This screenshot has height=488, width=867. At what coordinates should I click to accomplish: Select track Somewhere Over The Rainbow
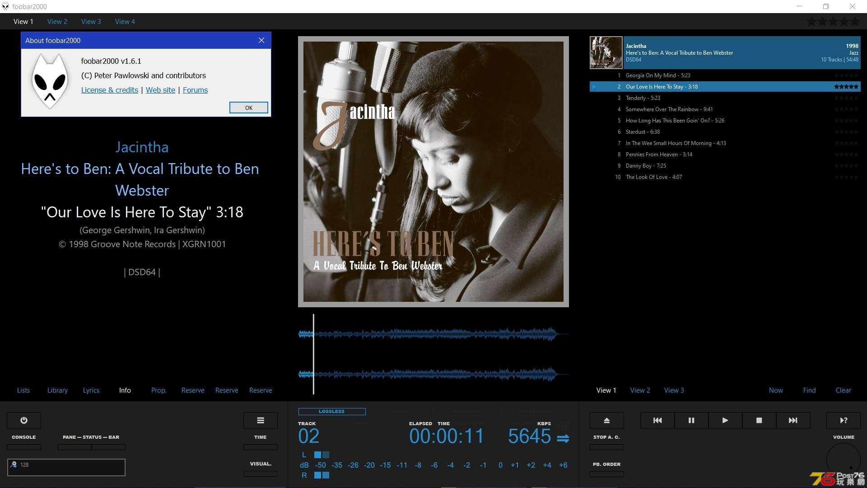tap(725, 109)
